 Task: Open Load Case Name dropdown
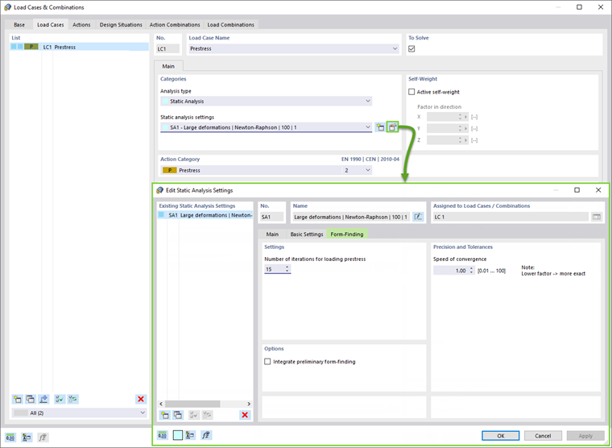point(395,49)
